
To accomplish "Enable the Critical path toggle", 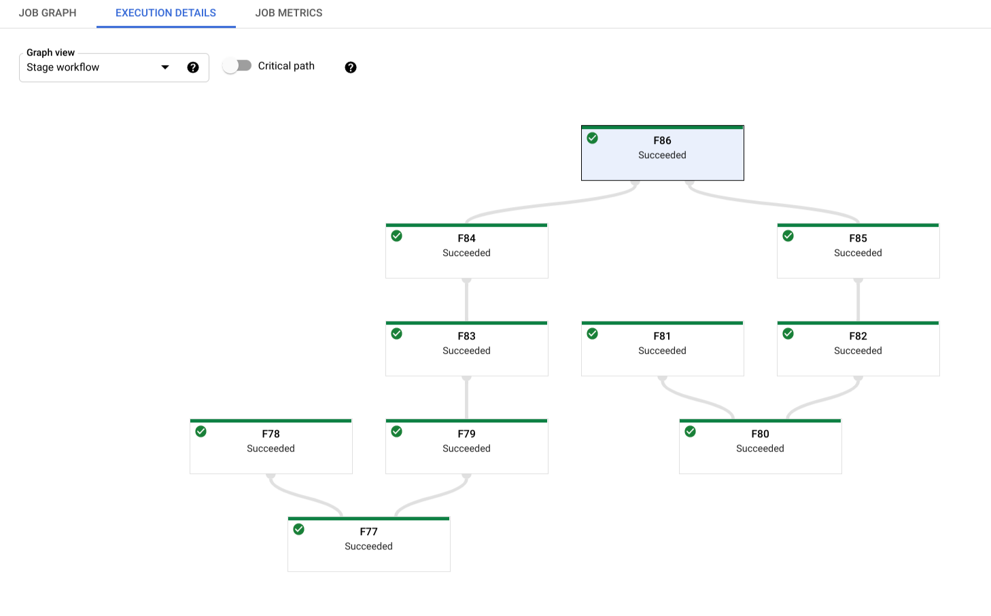I will click(x=237, y=65).
